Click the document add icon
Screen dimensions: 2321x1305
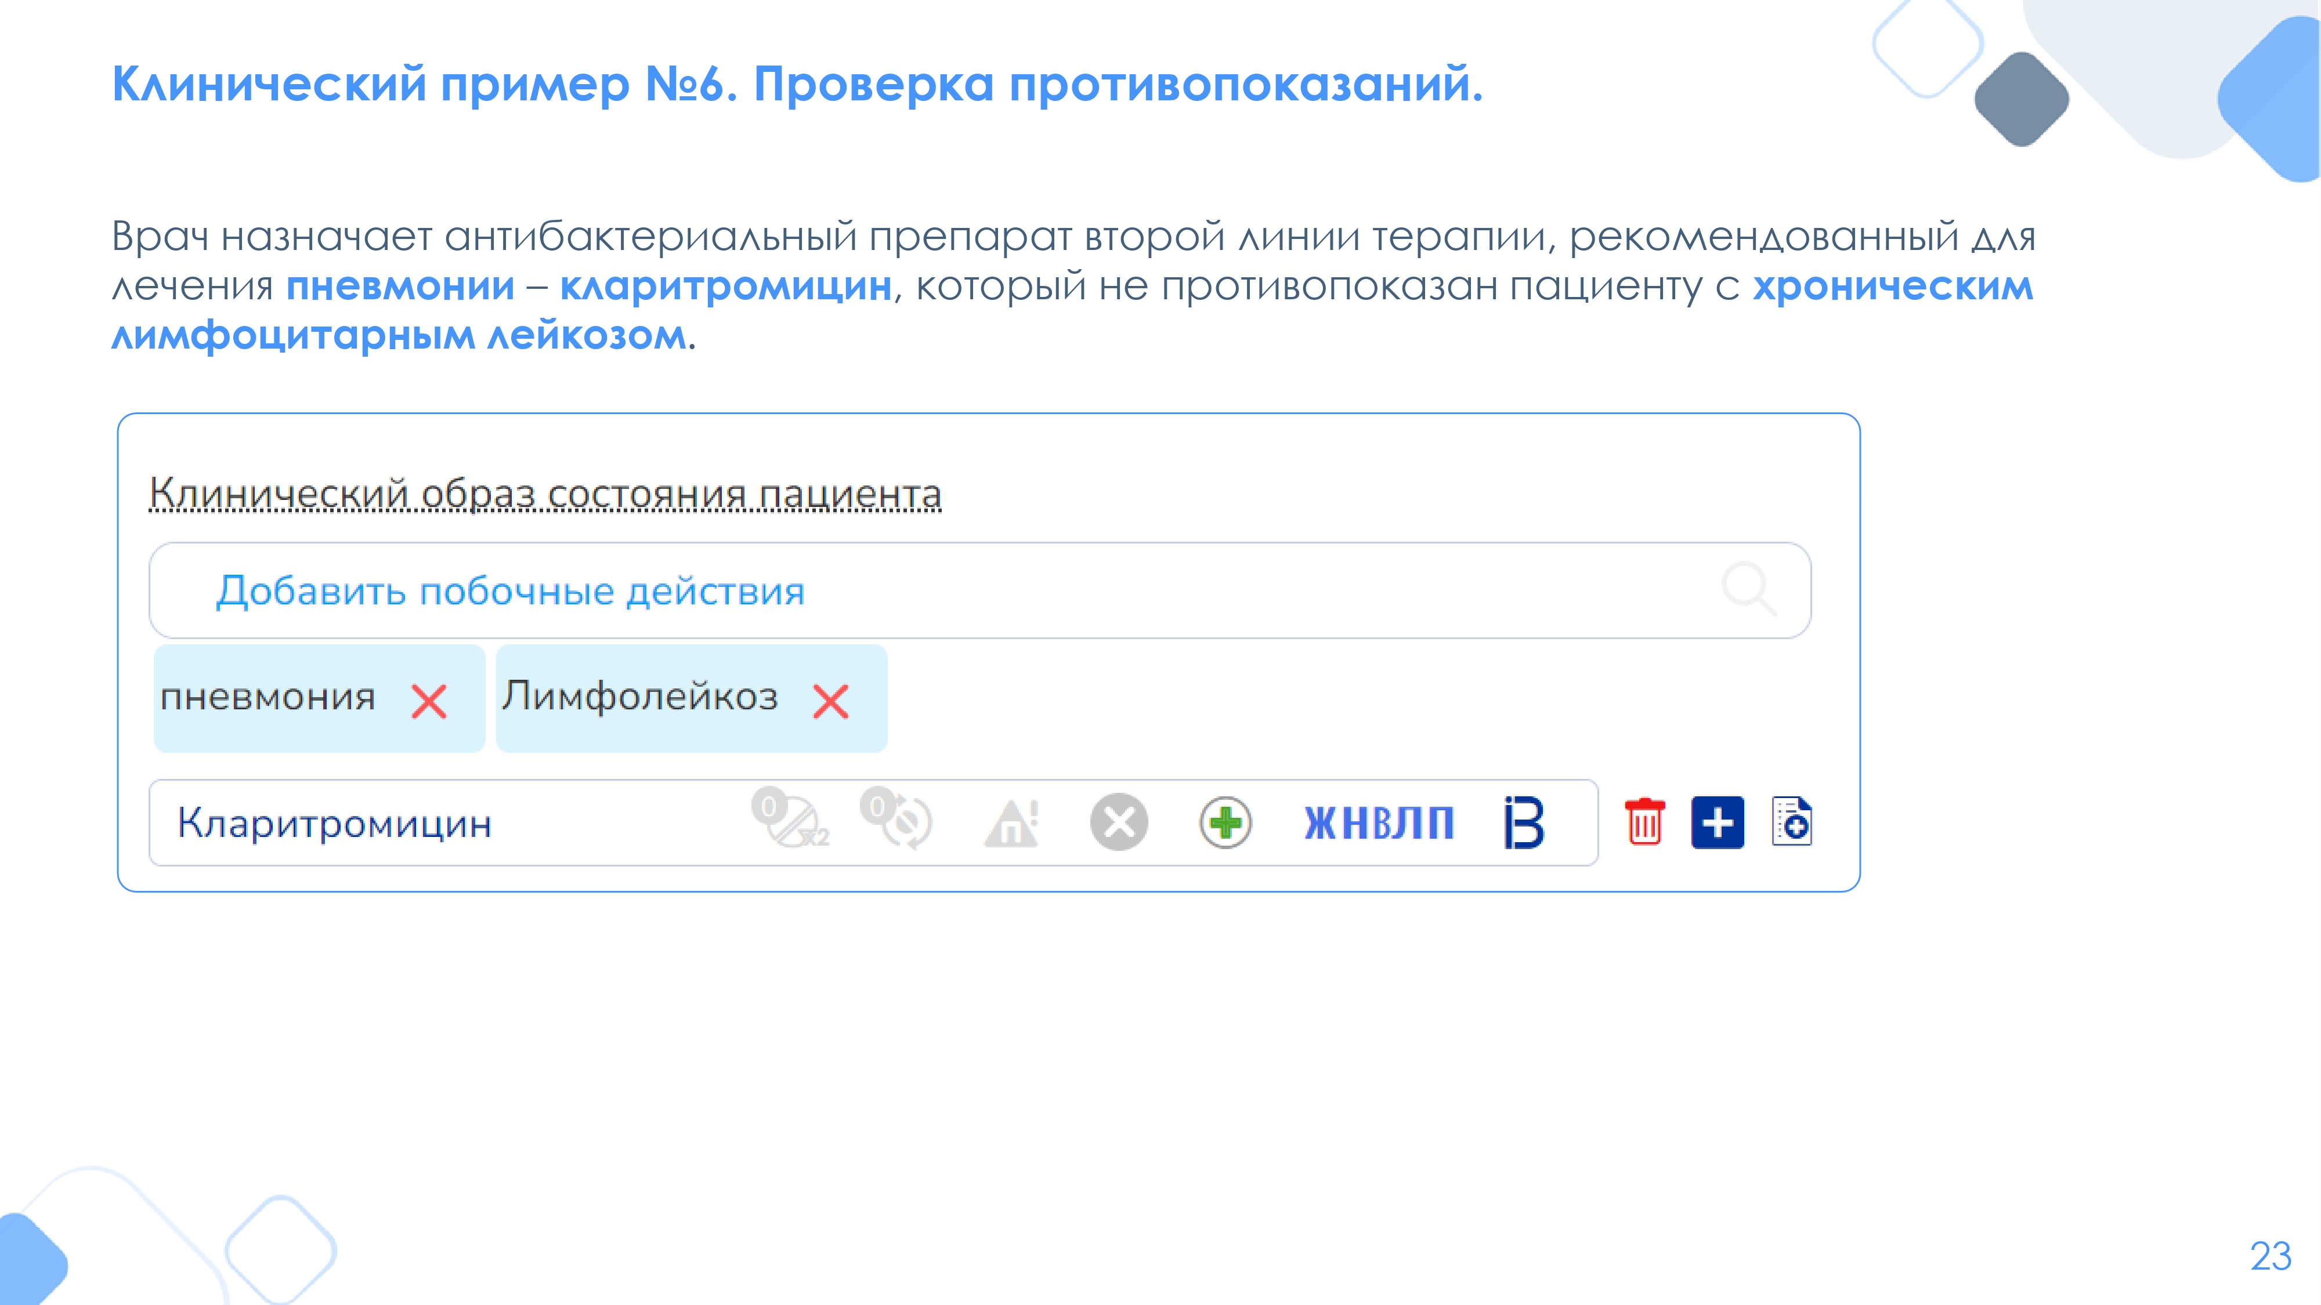coord(1791,821)
